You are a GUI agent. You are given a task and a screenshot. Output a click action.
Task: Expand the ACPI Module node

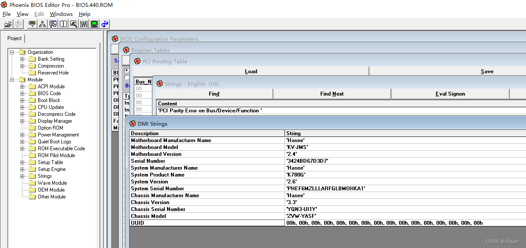[22, 87]
